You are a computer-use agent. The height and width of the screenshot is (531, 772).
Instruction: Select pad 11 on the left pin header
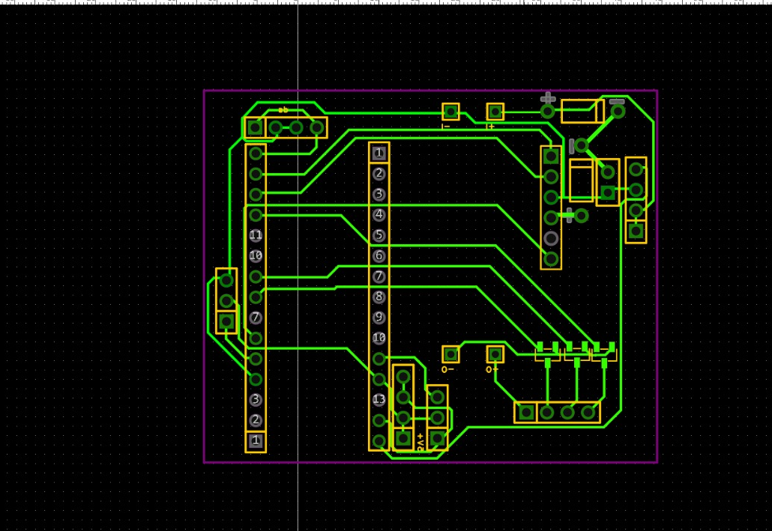255,235
